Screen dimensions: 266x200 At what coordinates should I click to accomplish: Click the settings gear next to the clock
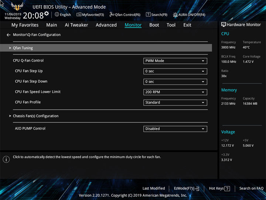47,13
